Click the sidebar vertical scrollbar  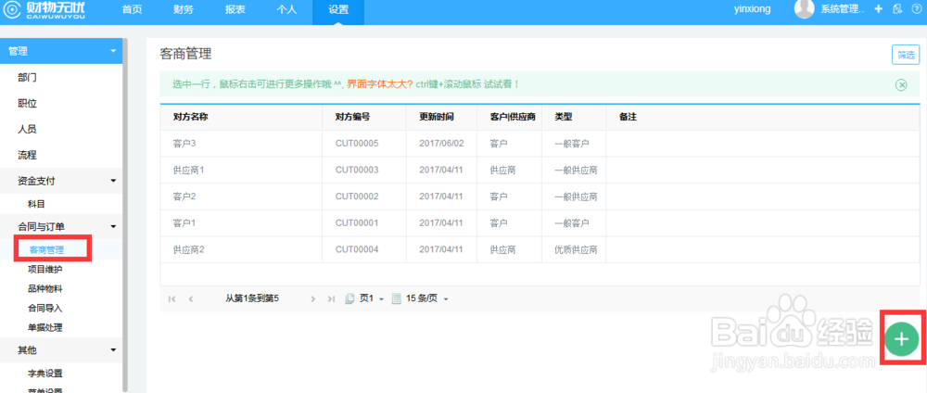click(125, 215)
